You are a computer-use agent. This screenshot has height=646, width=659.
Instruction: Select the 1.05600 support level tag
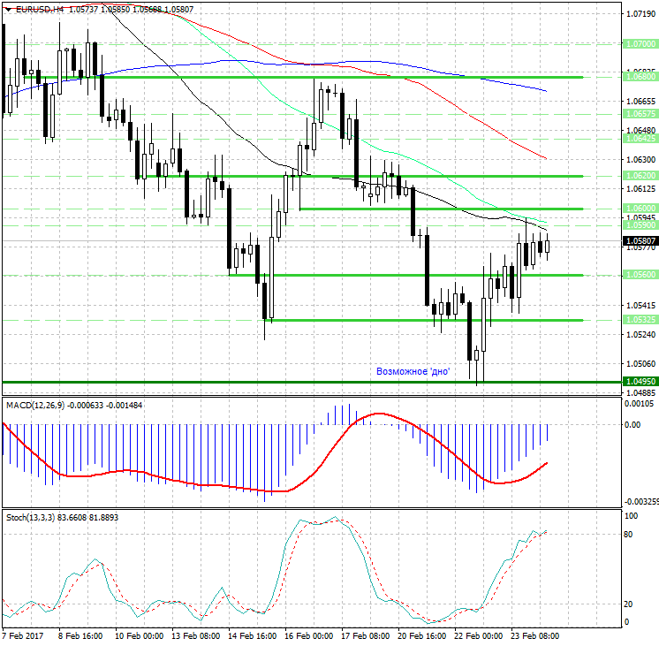640,275
